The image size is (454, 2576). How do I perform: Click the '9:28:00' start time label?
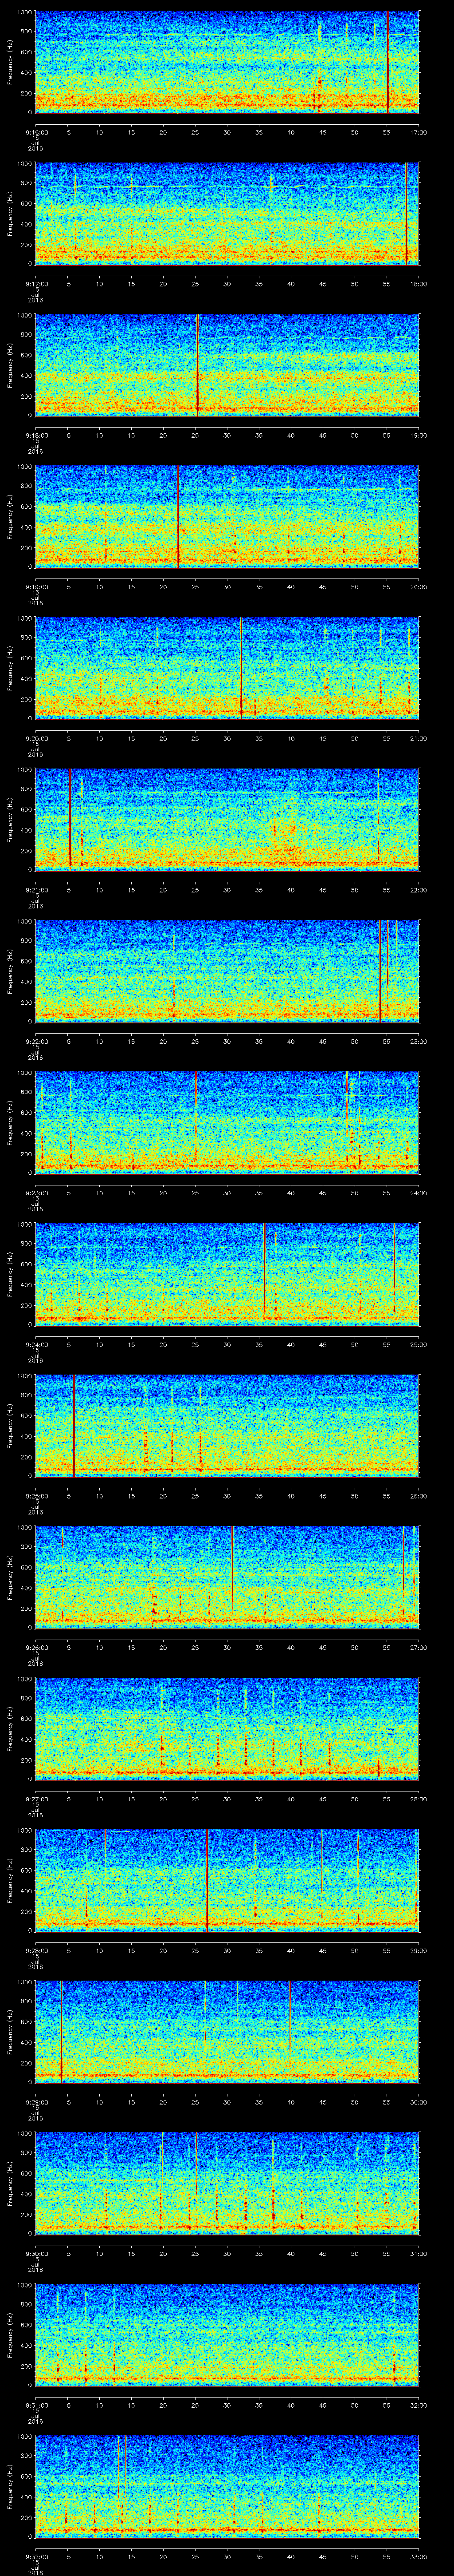pyautogui.click(x=36, y=1950)
